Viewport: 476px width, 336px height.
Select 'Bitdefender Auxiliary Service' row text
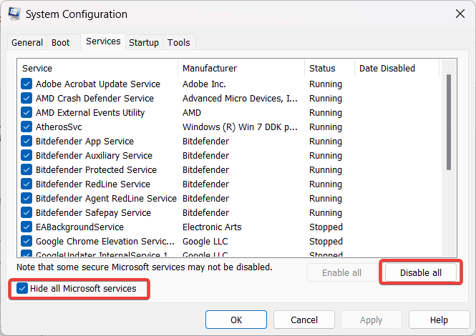94,155
